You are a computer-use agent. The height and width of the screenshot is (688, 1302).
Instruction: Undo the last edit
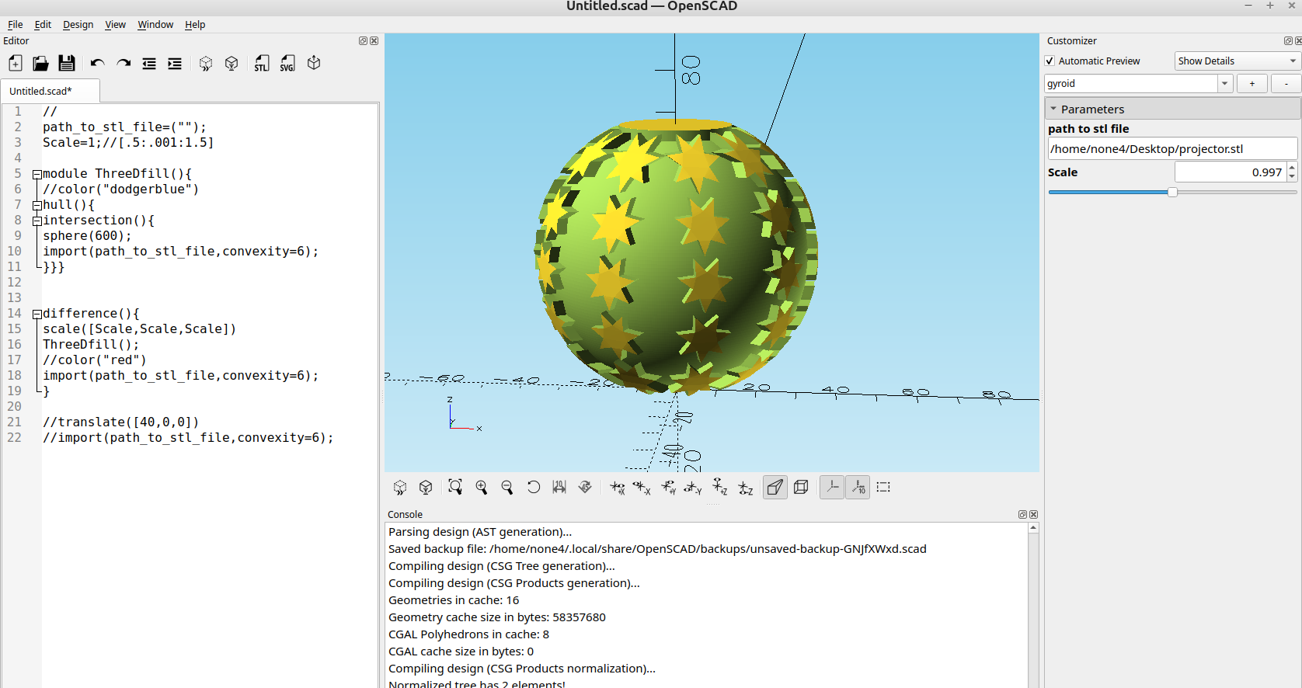97,64
